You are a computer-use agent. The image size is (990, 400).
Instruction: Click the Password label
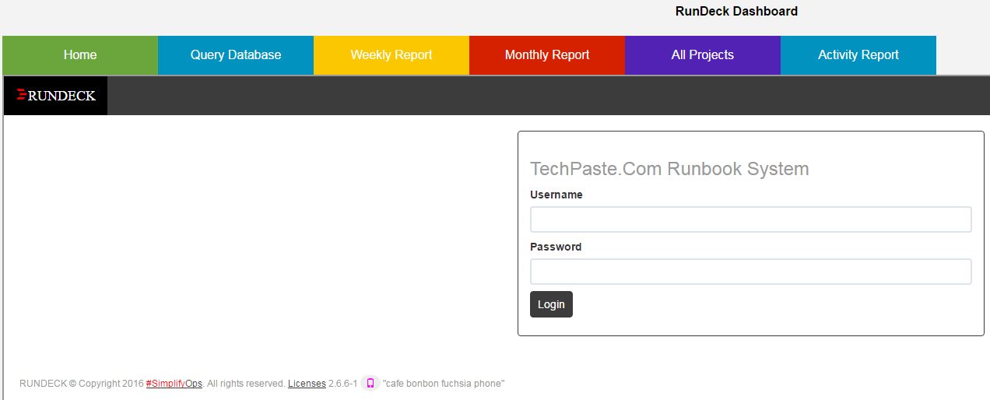[556, 247]
